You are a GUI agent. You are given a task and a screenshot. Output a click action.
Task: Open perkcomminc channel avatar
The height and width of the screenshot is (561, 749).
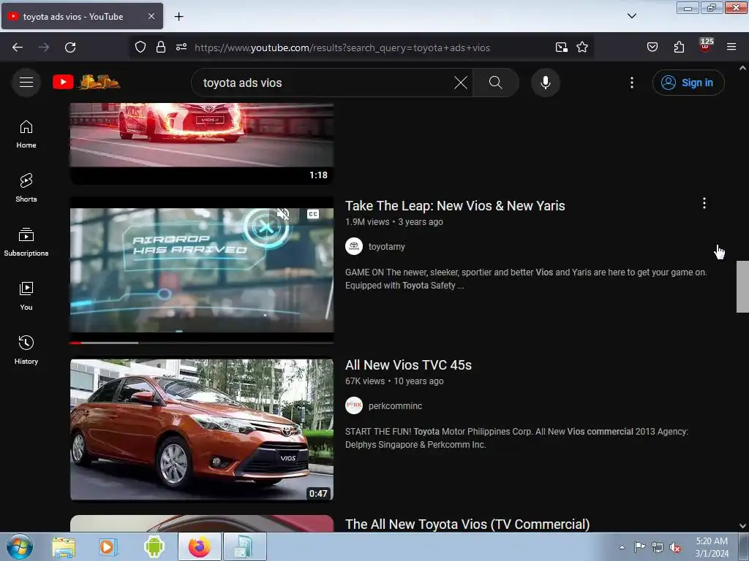(354, 406)
